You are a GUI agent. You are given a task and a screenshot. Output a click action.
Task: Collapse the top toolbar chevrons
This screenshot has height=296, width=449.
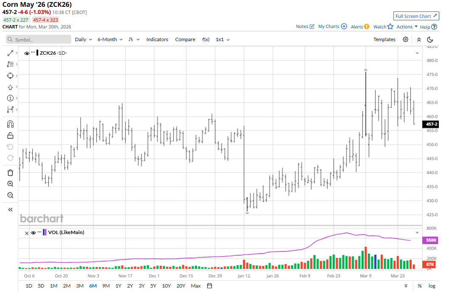(x=419, y=40)
